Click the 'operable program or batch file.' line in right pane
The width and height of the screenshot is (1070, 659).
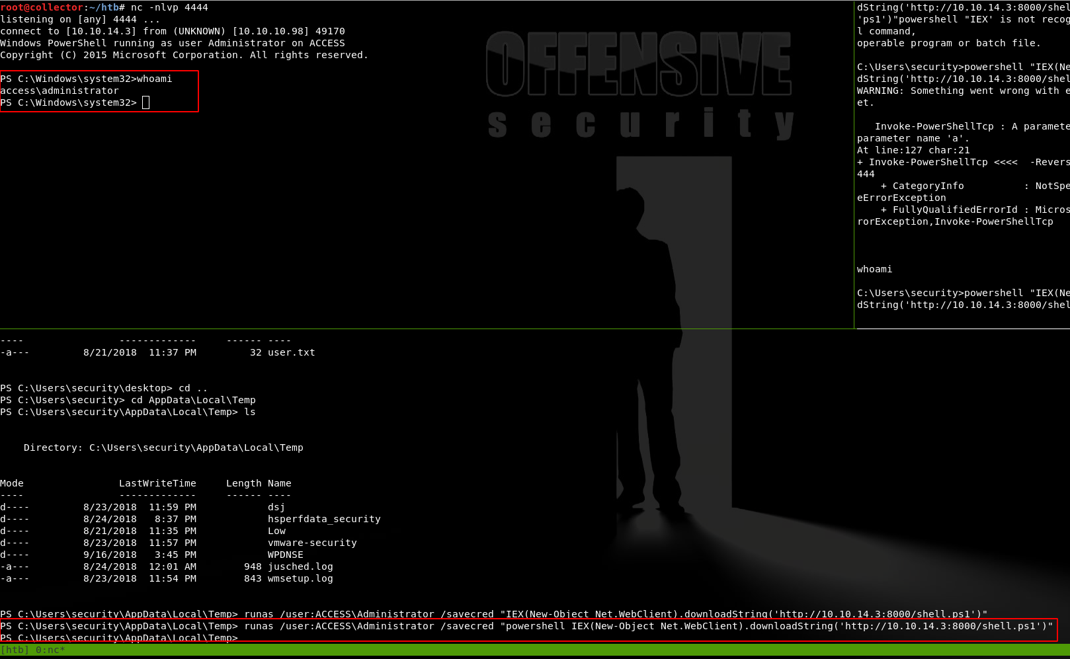pos(949,43)
